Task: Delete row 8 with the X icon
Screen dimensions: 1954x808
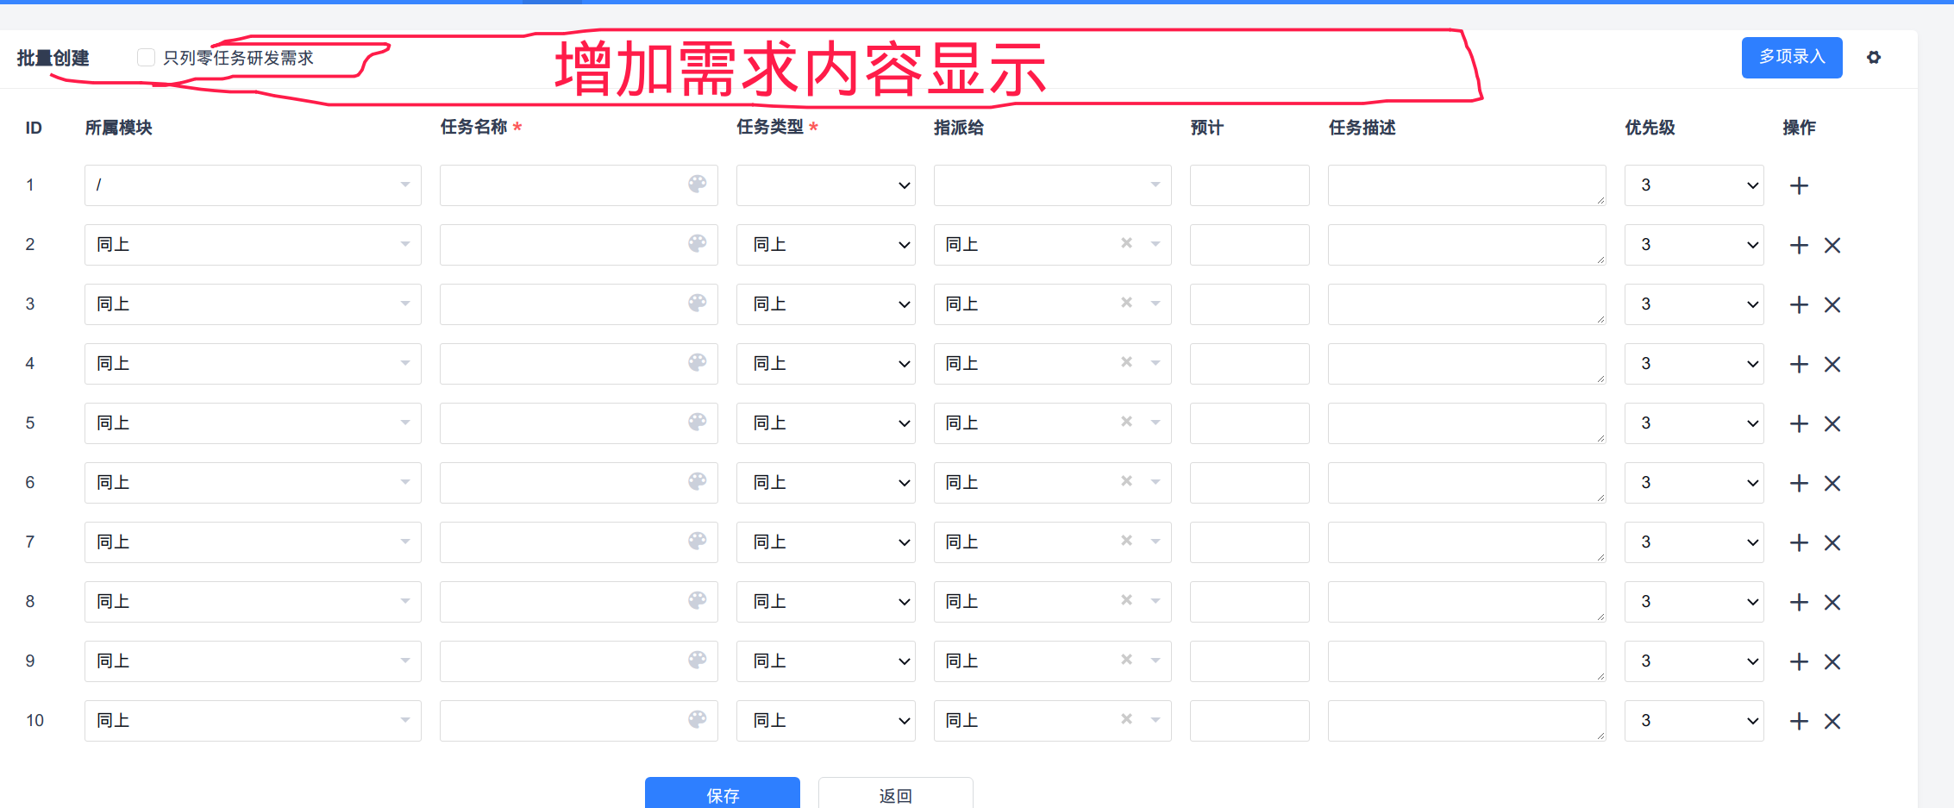Action: [x=1832, y=602]
